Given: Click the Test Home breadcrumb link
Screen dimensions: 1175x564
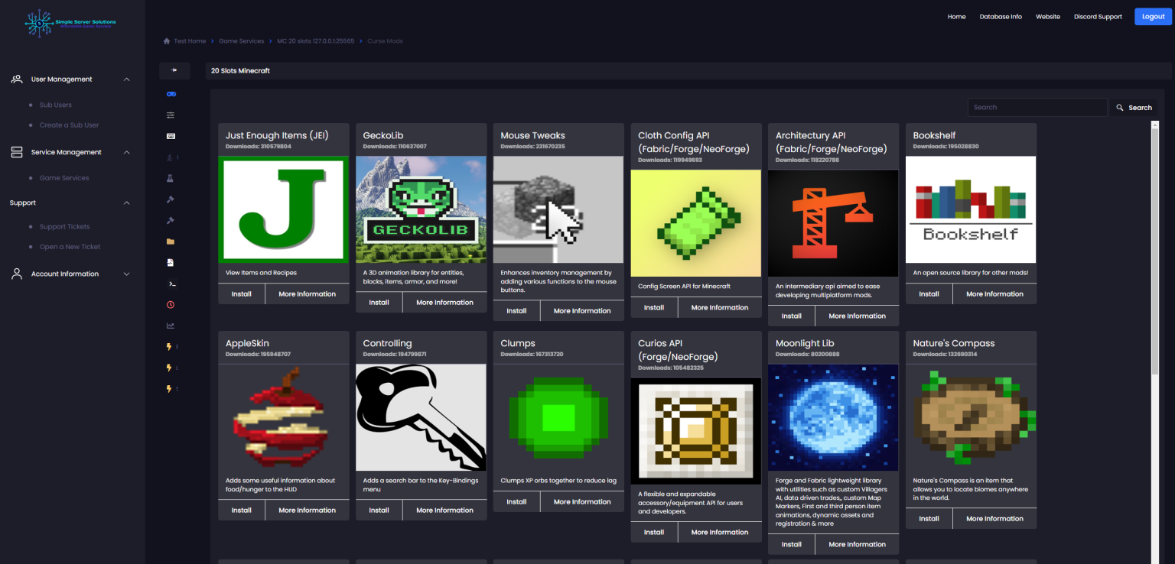Looking at the screenshot, I should point(190,41).
